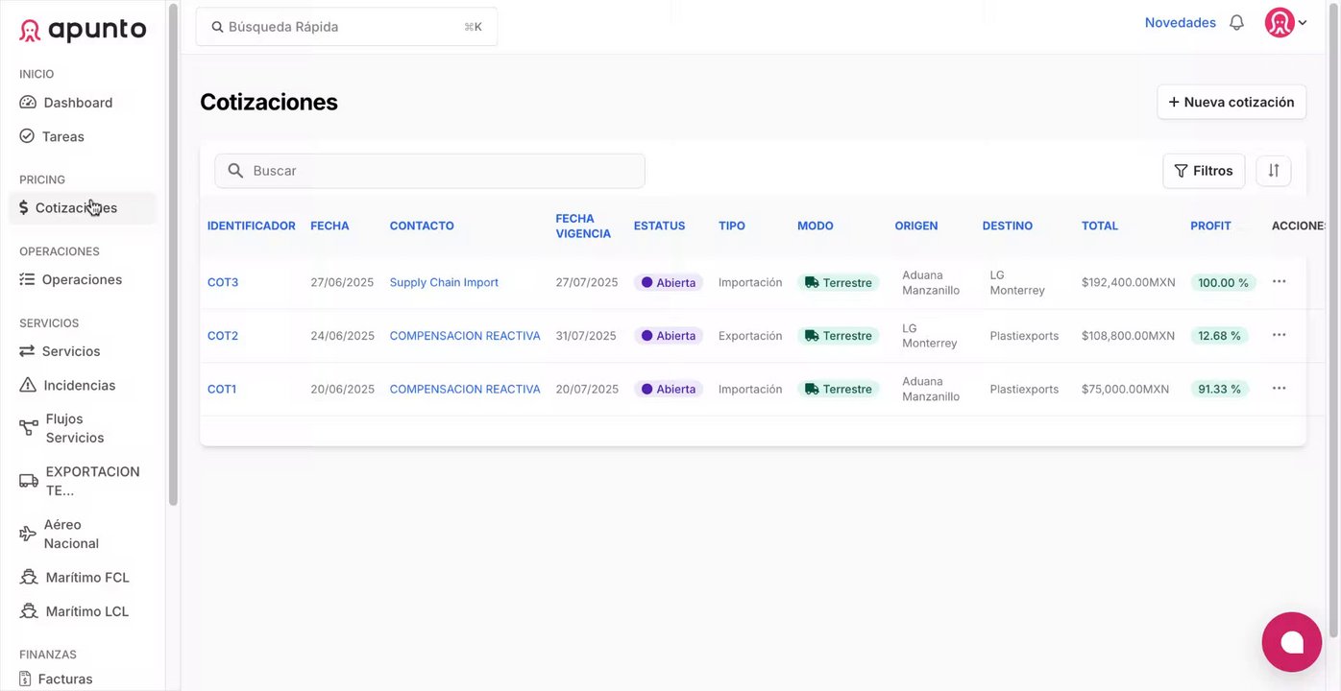The image size is (1341, 691).
Task: Click the Apunto logo
Action: 83,31
